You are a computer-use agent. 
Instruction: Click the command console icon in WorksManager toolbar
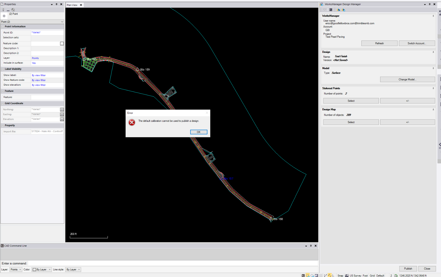pyautogui.click(x=331, y=10)
